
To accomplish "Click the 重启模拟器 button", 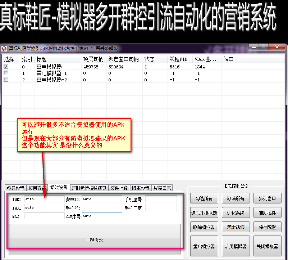I will (204, 246).
